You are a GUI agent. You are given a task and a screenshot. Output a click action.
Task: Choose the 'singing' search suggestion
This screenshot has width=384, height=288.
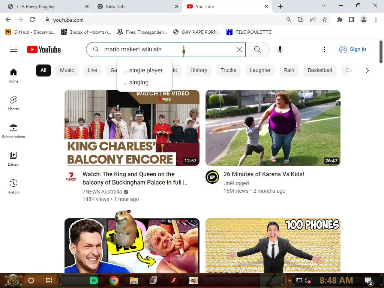point(144,82)
